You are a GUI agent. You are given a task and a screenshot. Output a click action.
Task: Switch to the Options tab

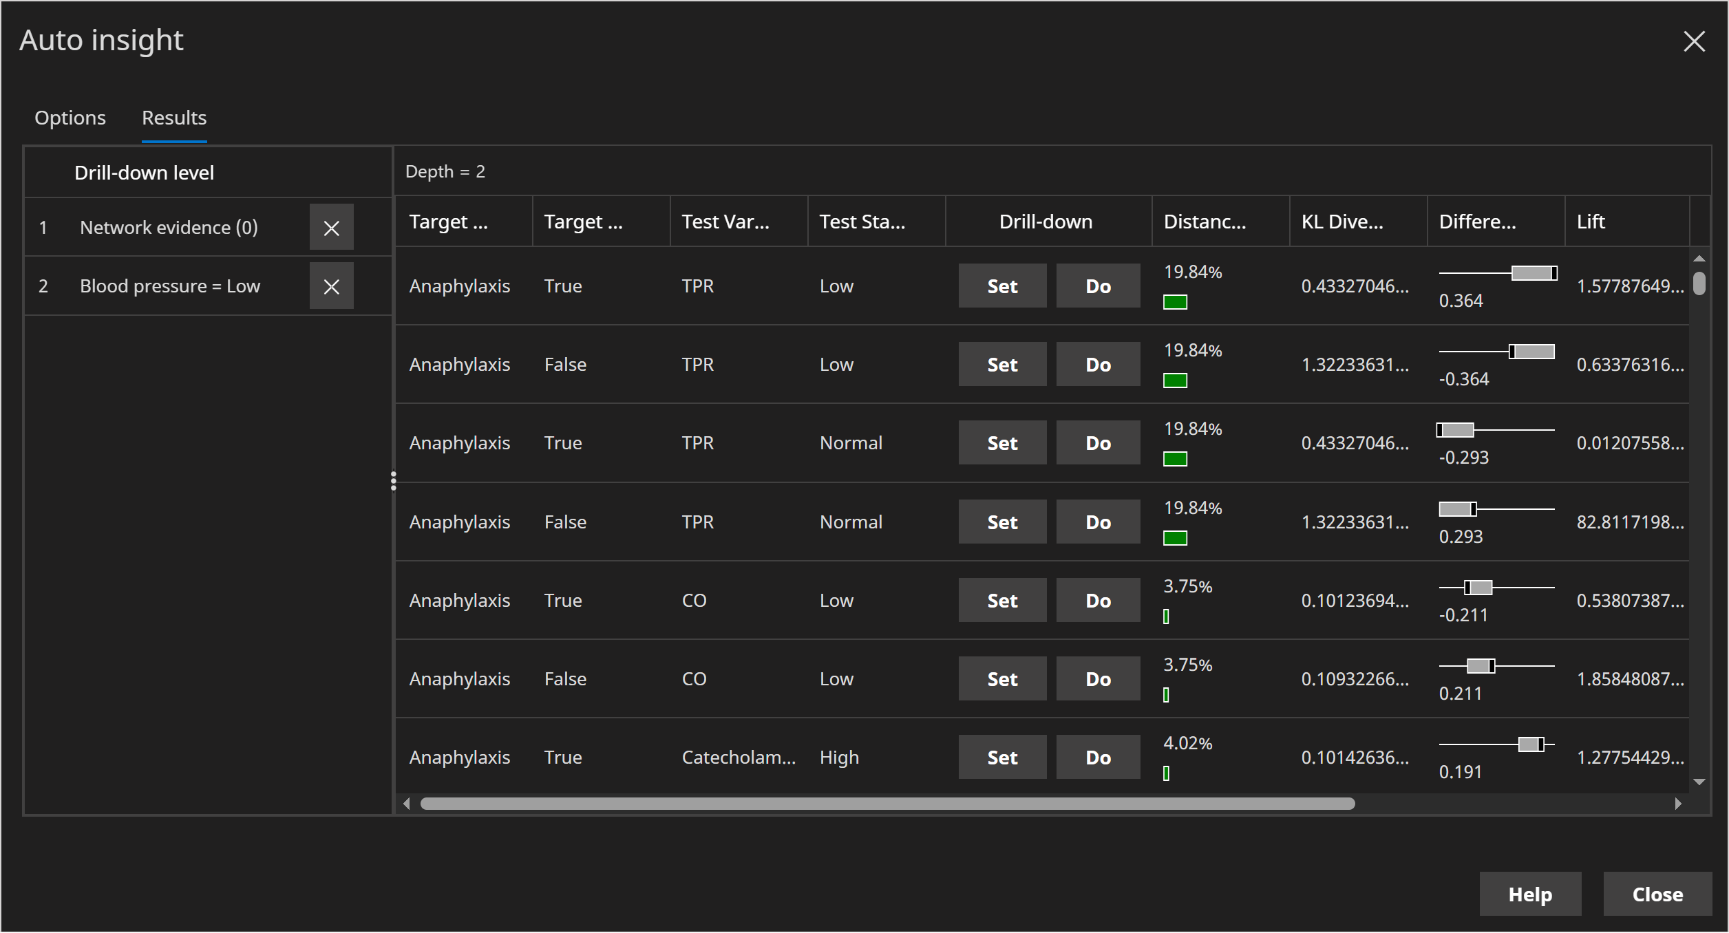pos(70,118)
